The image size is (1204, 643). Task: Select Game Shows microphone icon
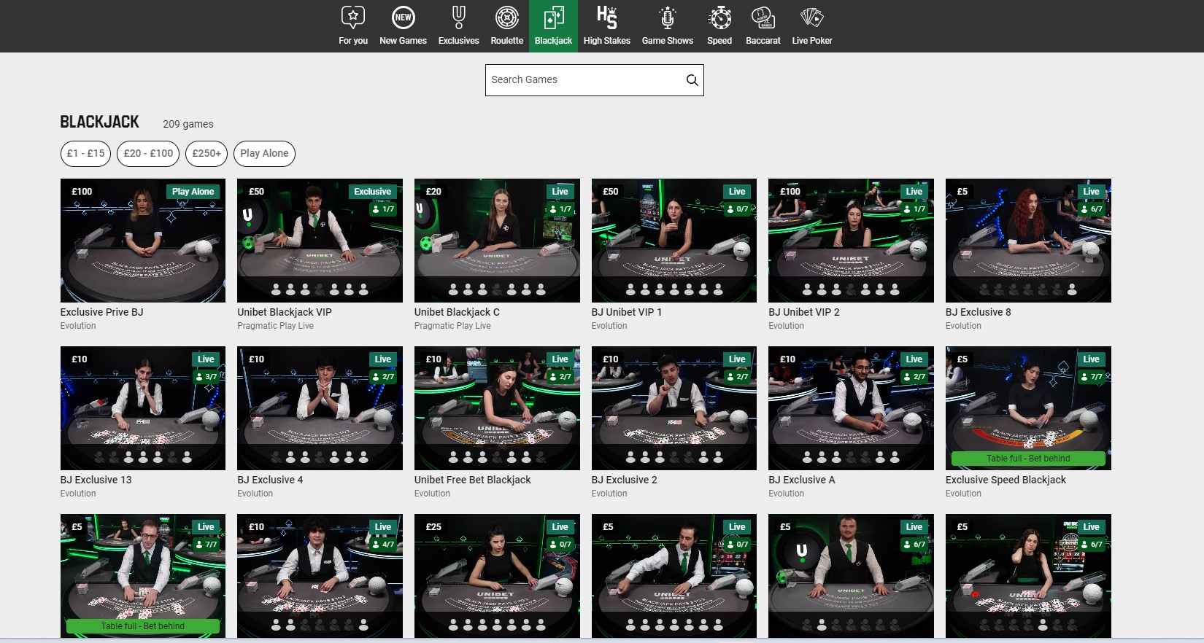coord(667,17)
